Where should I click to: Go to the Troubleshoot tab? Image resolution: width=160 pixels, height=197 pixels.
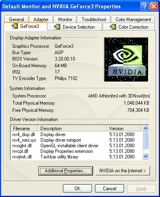[94, 20]
